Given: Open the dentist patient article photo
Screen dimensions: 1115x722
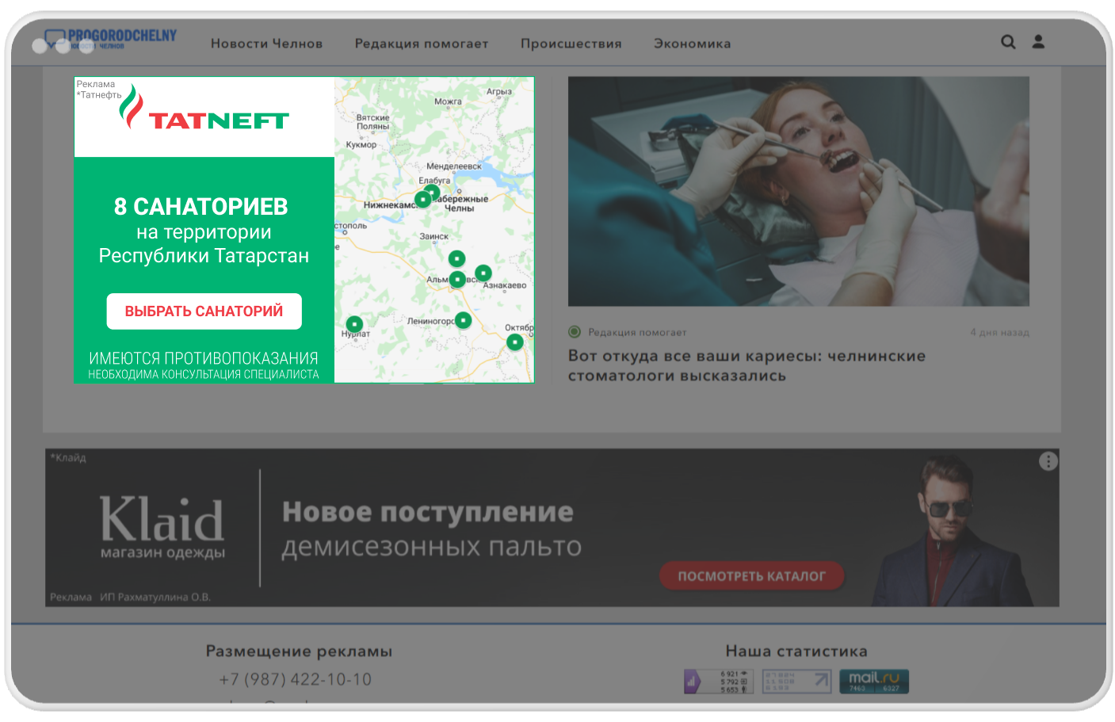Looking at the screenshot, I should pyautogui.click(x=798, y=191).
